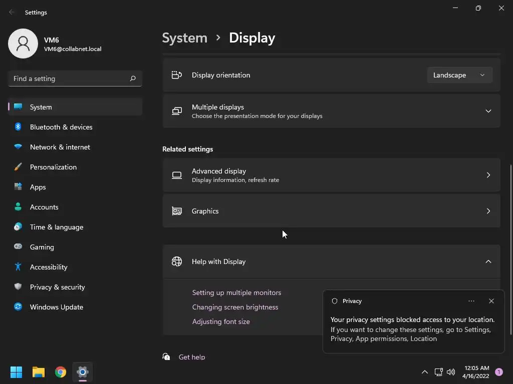Open the Display orientation Landscape dropdown
The height and width of the screenshot is (384, 513).
coord(459,75)
